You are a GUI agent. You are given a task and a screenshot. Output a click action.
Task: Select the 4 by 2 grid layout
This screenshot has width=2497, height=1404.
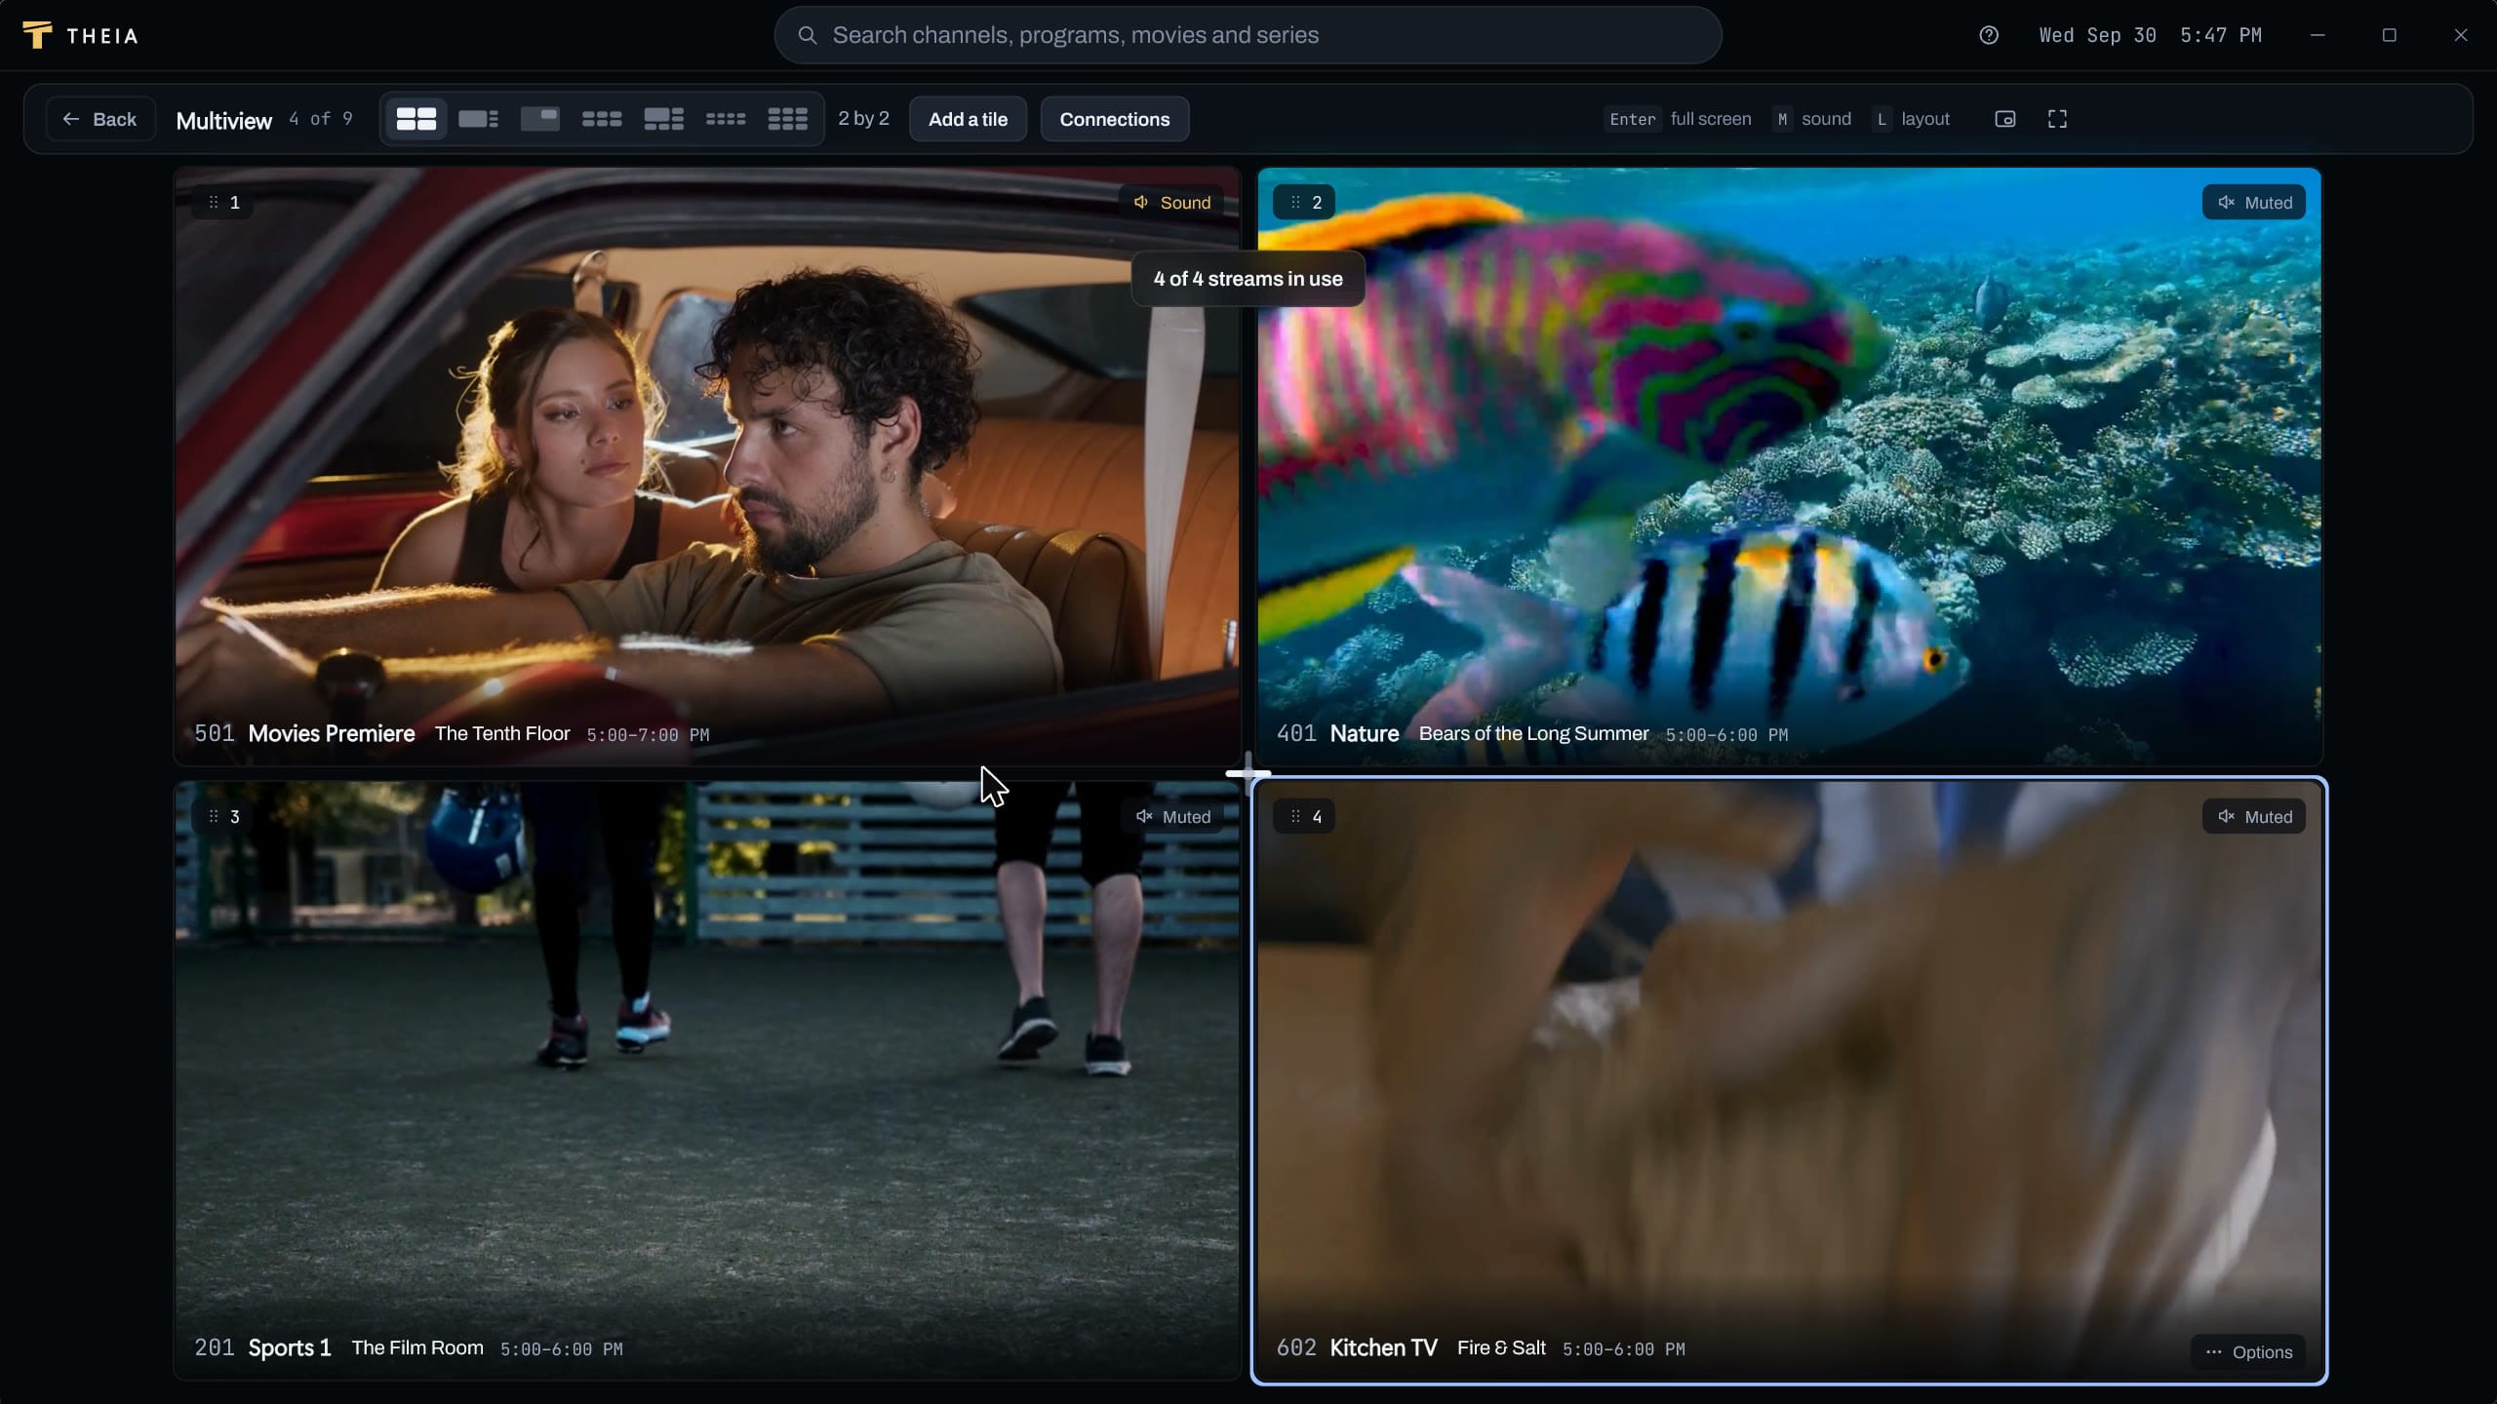click(x=726, y=119)
